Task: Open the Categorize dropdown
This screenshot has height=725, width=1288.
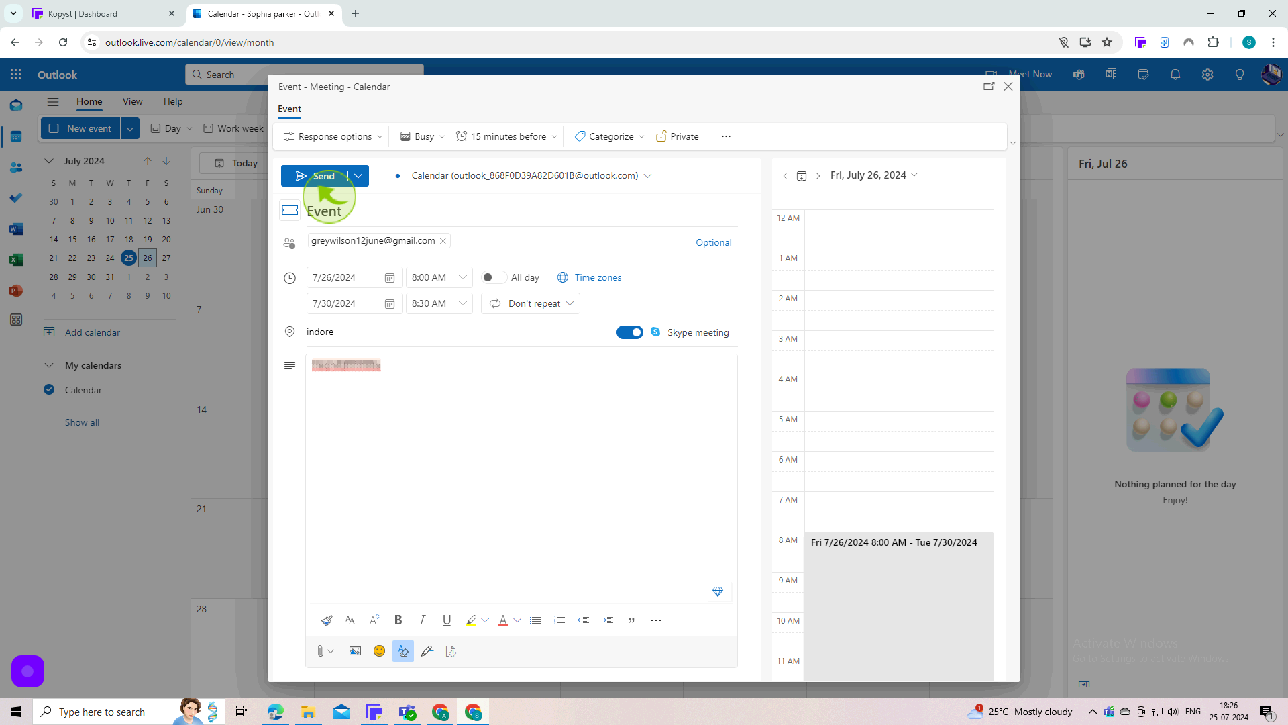Action: click(x=609, y=136)
